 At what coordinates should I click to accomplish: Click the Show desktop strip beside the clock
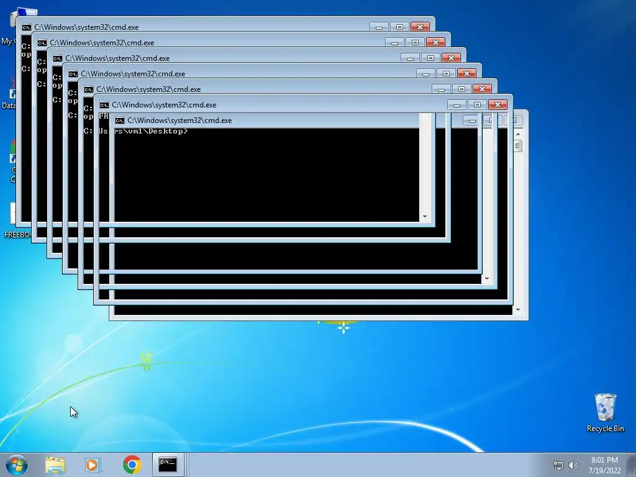[632, 465]
